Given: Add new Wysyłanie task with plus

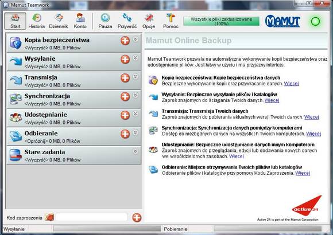Looking at the screenshot, I should (x=125, y=59).
